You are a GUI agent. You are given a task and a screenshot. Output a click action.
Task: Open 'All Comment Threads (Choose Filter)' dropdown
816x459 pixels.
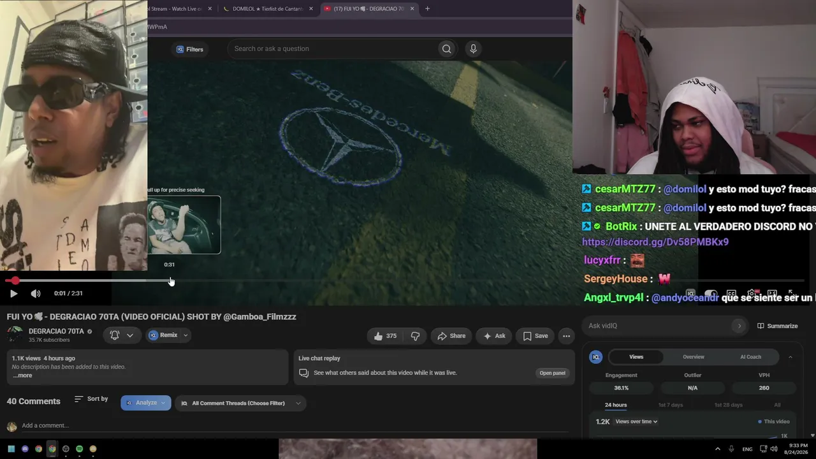(240, 403)
